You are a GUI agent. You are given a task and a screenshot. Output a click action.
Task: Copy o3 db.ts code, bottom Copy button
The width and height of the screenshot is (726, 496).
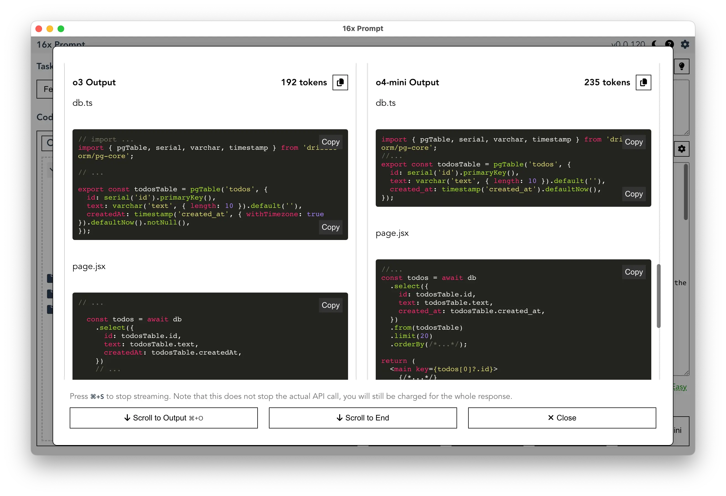click(x=331, y=227)
